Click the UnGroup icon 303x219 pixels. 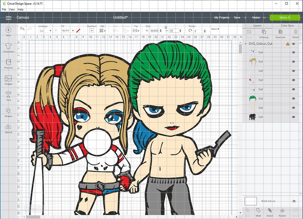tap(264, 32)
